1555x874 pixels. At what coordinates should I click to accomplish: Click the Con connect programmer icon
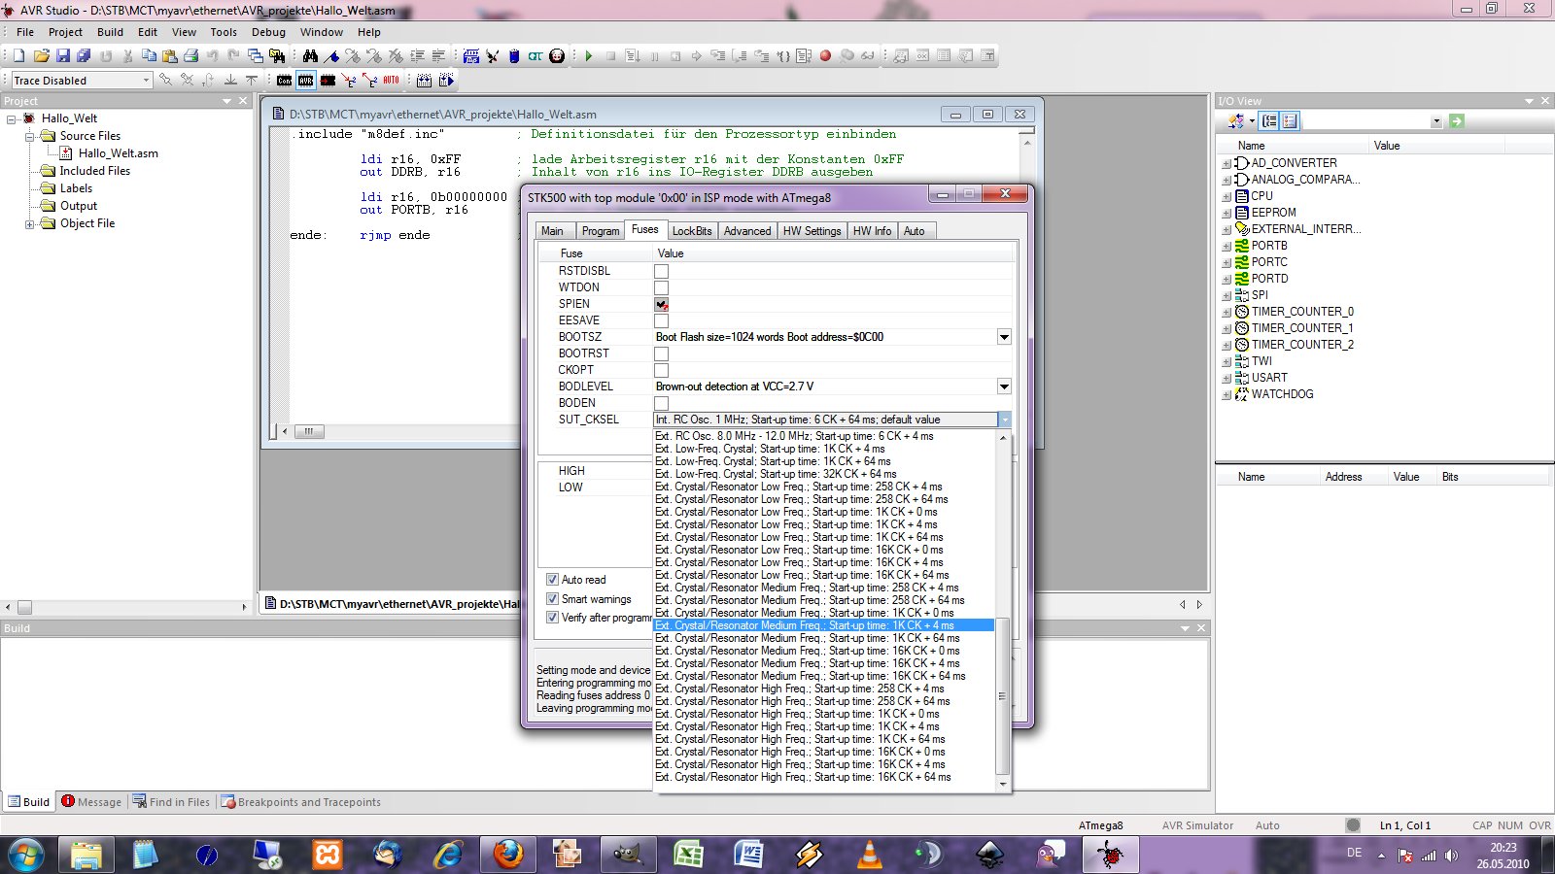coord(284,81)
